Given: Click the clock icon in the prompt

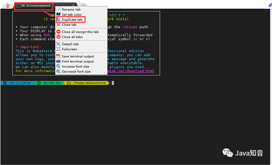Looking at the screenshot, I should 39,83.
